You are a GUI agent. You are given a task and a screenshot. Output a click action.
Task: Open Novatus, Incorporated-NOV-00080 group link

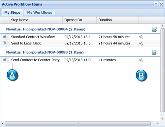tap(45, 52)
